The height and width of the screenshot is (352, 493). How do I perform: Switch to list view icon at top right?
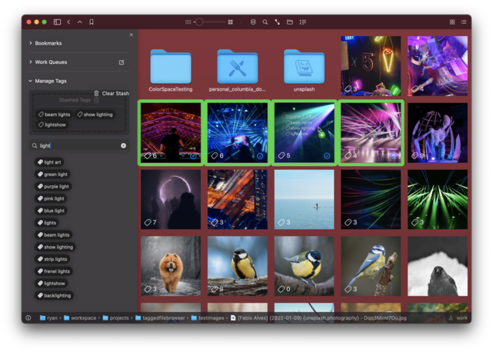[x=464, y=22]
